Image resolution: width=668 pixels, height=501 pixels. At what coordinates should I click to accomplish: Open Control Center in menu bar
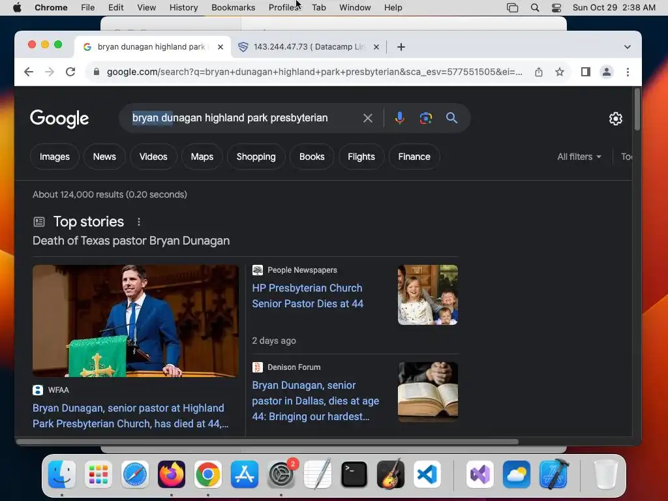556,8
